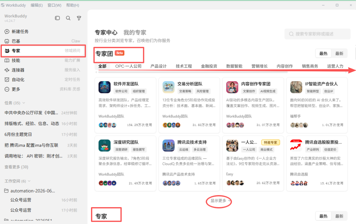The image size is (356, 224).
Task: Click the category tabs horizontal scrollbar
Action: pos(193,72)
